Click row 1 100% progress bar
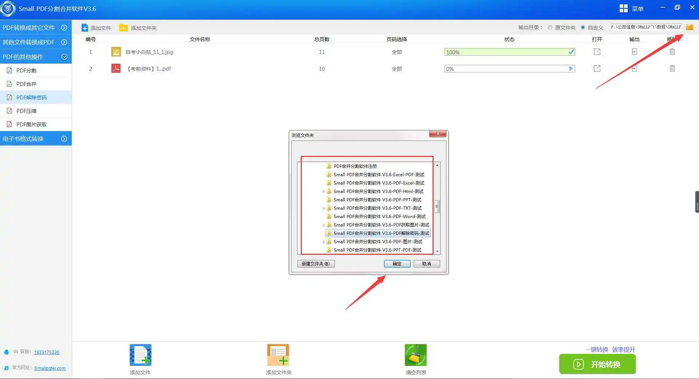This screenshot has width=699, height=379. pyautogui.click(x=510, y=52)
